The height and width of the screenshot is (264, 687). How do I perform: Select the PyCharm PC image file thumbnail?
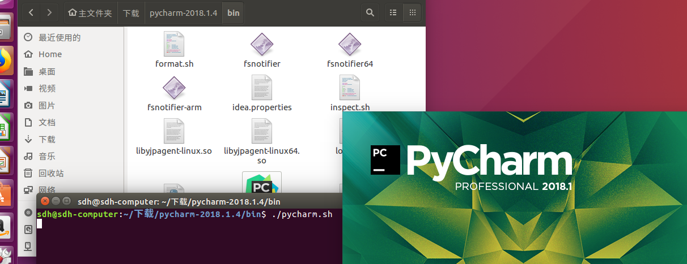(x=262, y=183)
